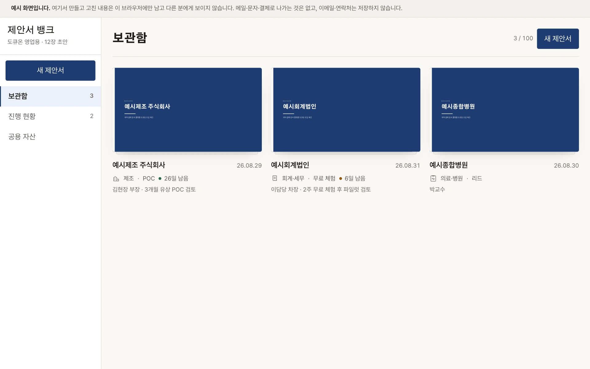Go to 진행 현황 in sidebar
Screen dimensions: 590x369
[x=50, y=116]
